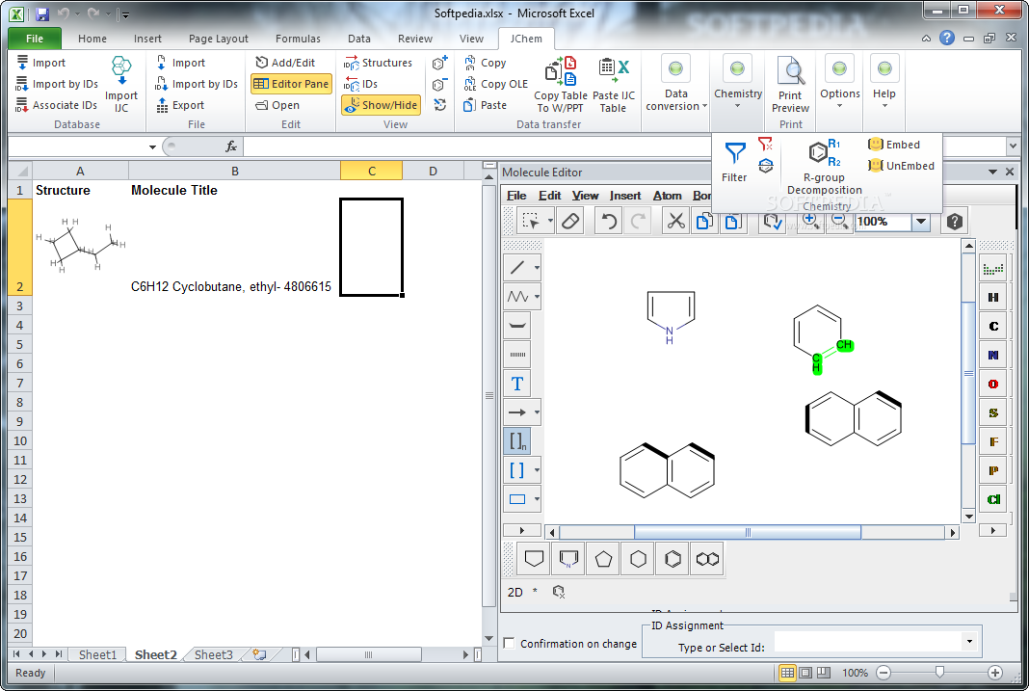
Task: Insert Chlorine atom from atom toolbar
Action: point(993,499)
